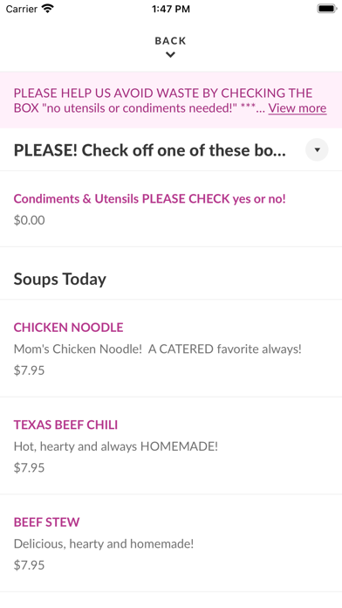Open the View more link
This screenshot has width=342, height=608.
pos(298,107)
